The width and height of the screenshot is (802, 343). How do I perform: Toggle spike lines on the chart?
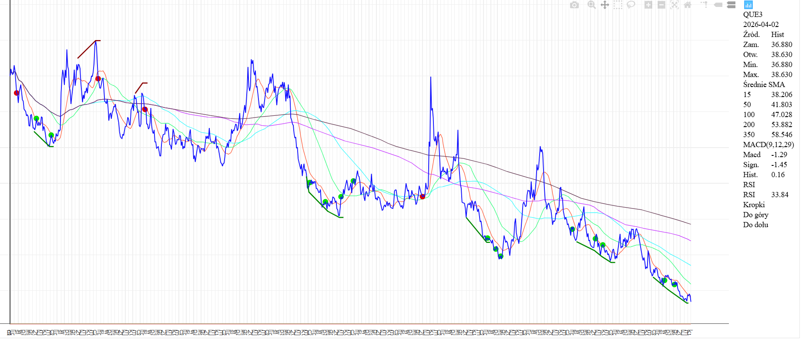click(704, 5)
